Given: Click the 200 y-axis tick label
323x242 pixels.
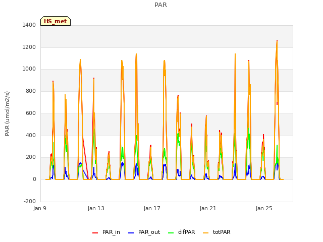Looking at the screenshot, I should tap(31, 157).
